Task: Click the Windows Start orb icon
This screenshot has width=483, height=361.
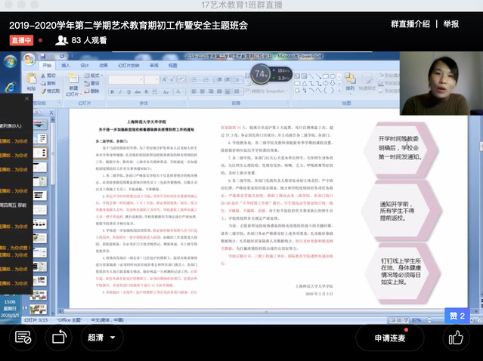Action: [9, 62]
